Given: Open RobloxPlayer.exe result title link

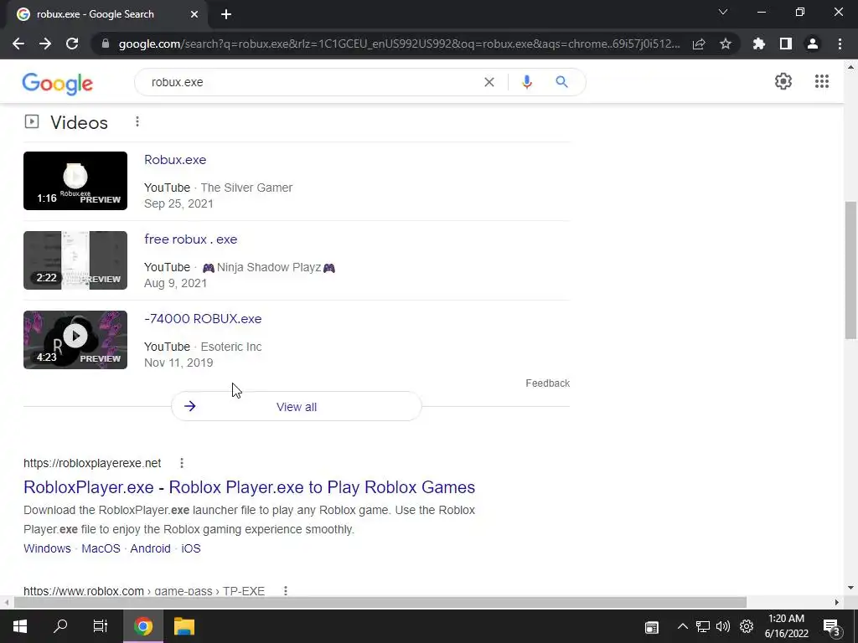Looking at the screenshot, I should pyautogui.click(x=250, y=487).
